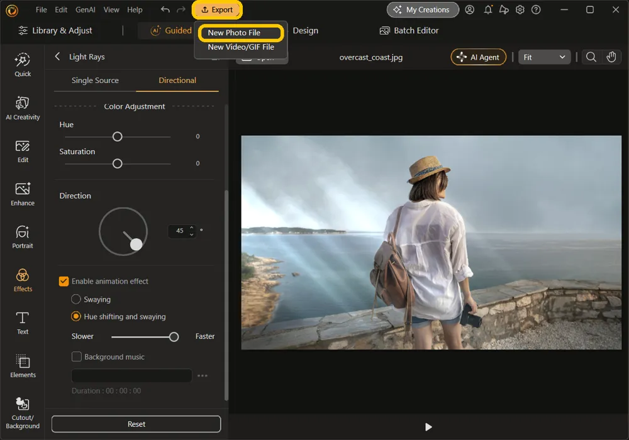Uncheck Enable animation effect
Viewport: 629px width, 440px height.
(x=64, y=282)
